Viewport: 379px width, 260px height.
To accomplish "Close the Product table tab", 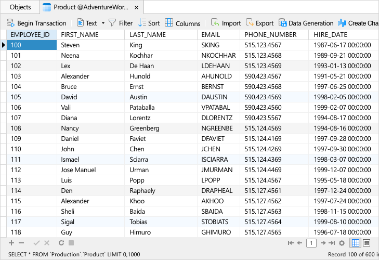I will (x=136, y=8).
